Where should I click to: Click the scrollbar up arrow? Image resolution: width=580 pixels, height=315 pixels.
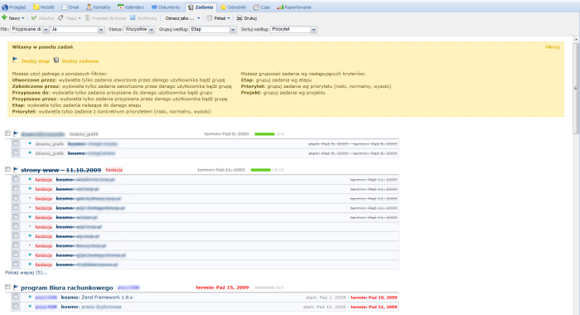[576, 39]
